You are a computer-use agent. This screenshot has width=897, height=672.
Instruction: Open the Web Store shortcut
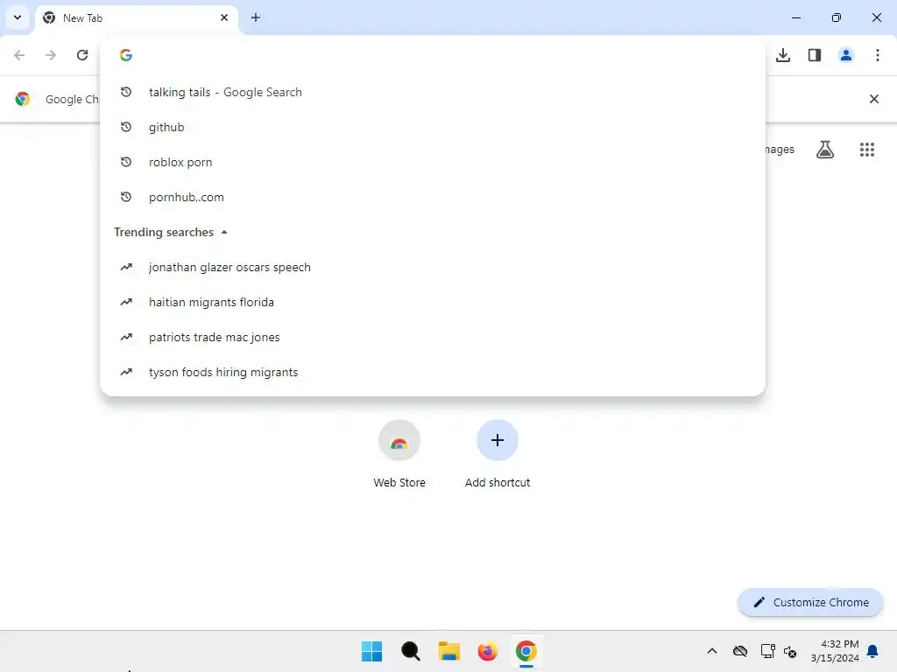click(x=399, y=454)
